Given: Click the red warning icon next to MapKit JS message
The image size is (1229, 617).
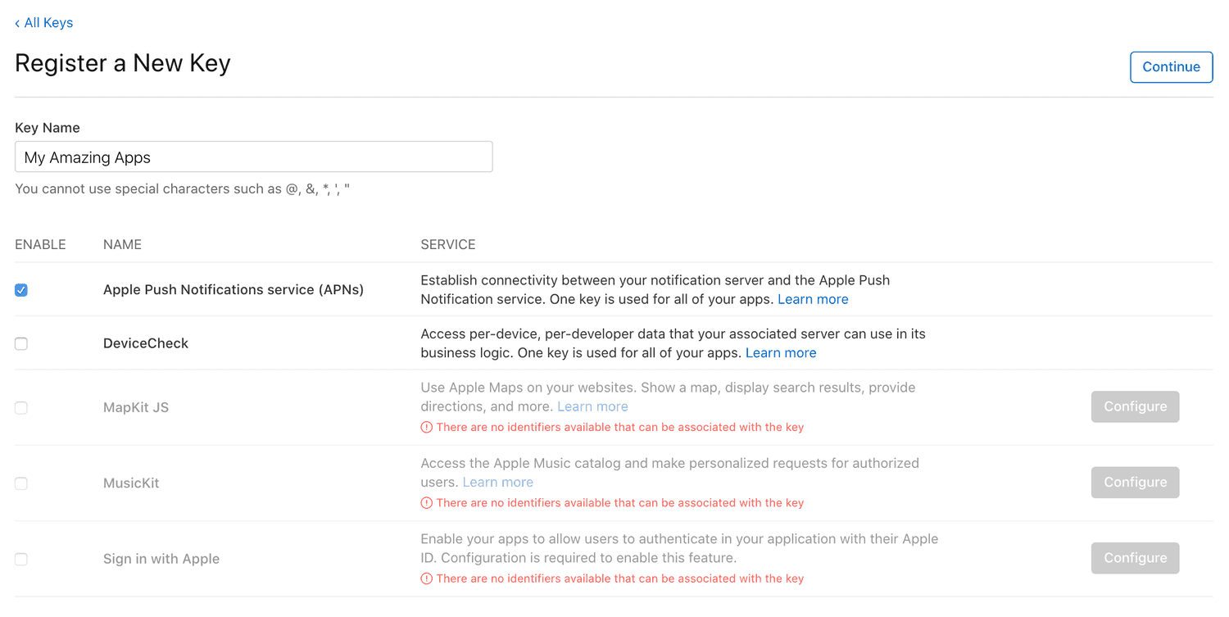Looking at the screenshot, I should click(426, 427).
